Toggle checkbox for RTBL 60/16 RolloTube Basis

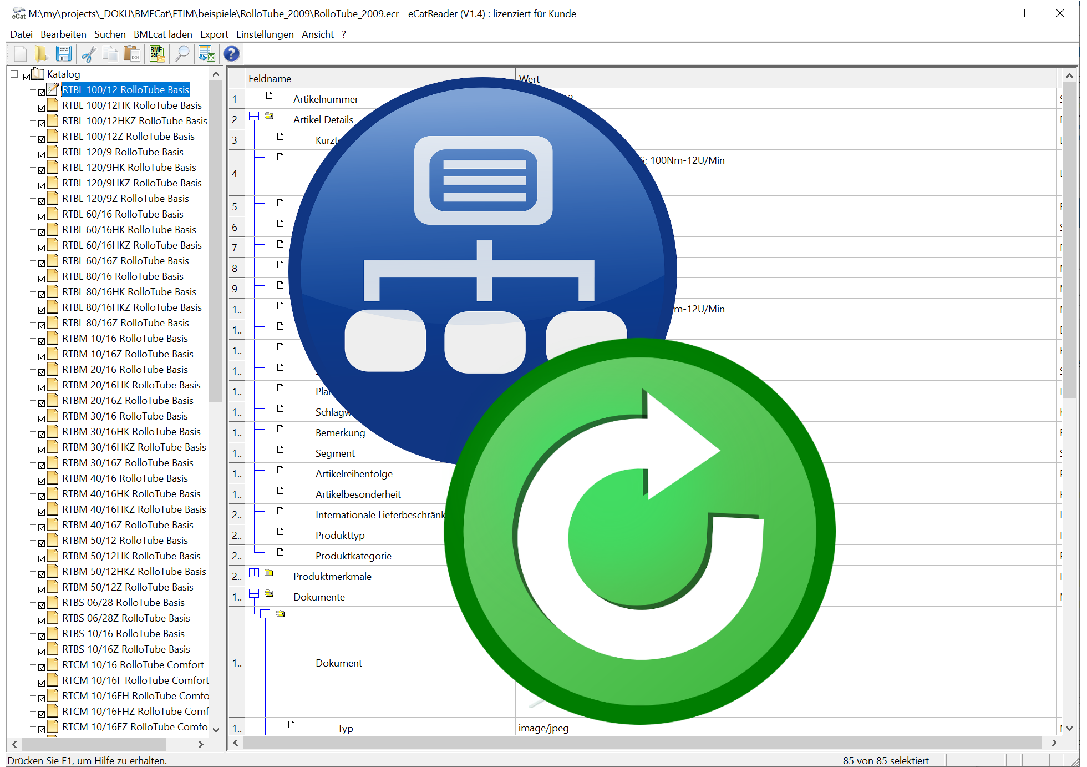click(x=42, y=216)
